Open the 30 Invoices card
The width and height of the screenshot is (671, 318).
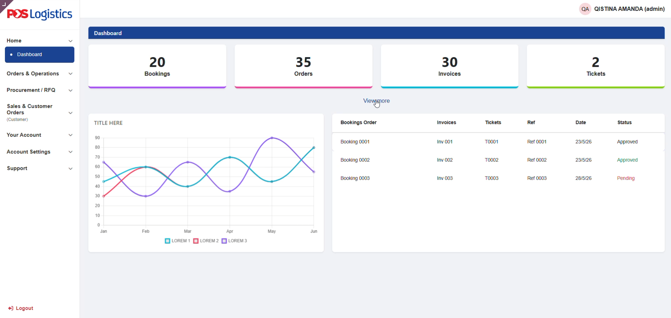tap(450, 66)
